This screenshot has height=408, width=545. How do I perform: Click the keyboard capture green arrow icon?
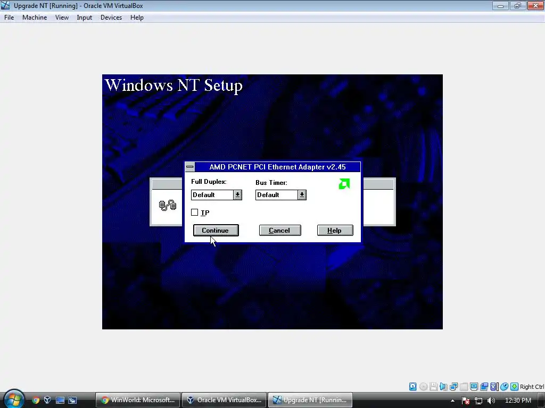click(x=515, y=387)
